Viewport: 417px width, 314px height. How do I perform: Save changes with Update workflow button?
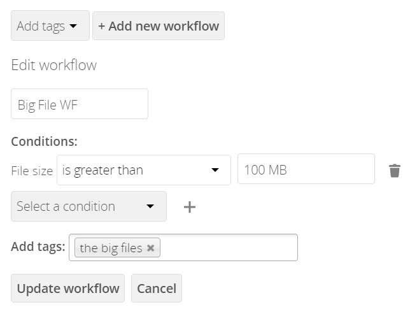tap(68, 288)
